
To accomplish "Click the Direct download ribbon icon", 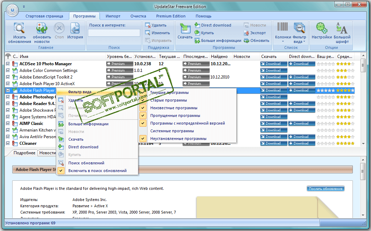I will click(x=197, y=25).
